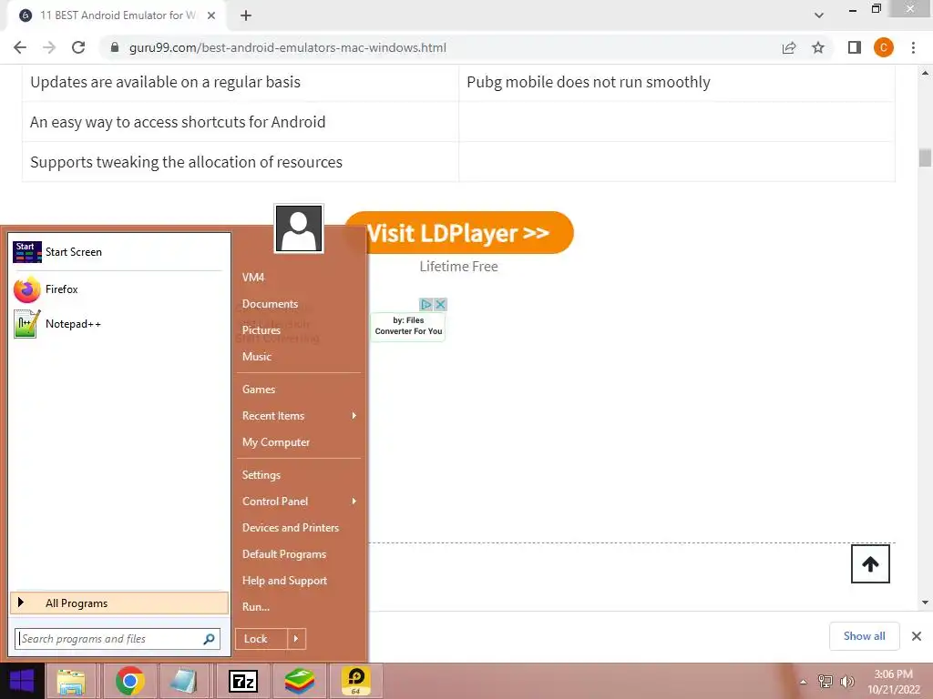Open Pictures from Start menu
The width and height of the screenshot is (933, 699).
261,329
